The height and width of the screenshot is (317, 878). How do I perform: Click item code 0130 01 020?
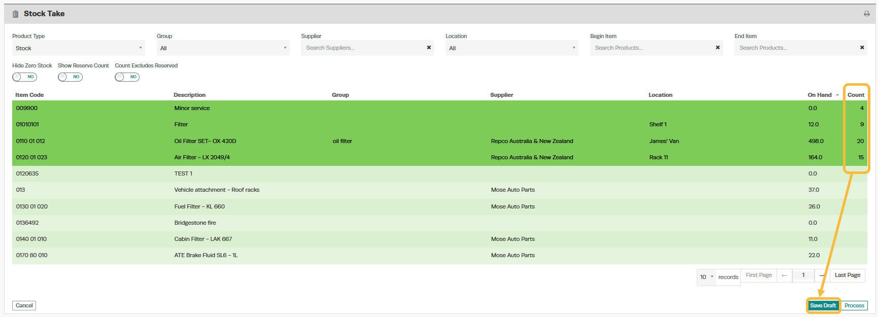click(31, 206)
